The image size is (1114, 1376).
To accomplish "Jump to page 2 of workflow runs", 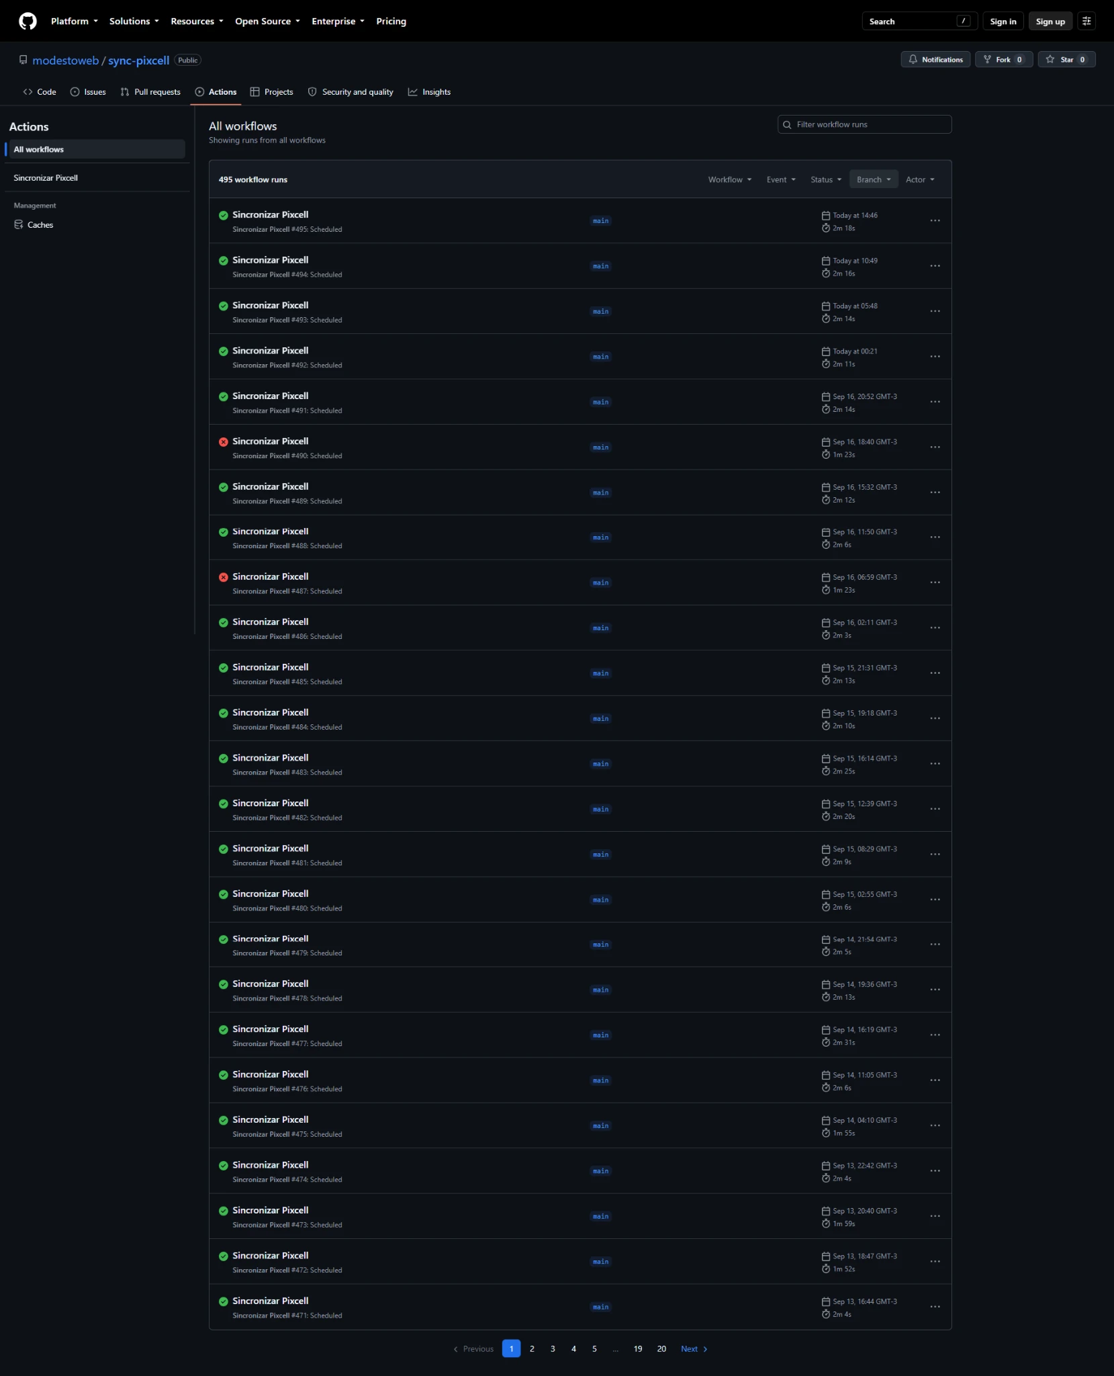I will pos(532,1349).
